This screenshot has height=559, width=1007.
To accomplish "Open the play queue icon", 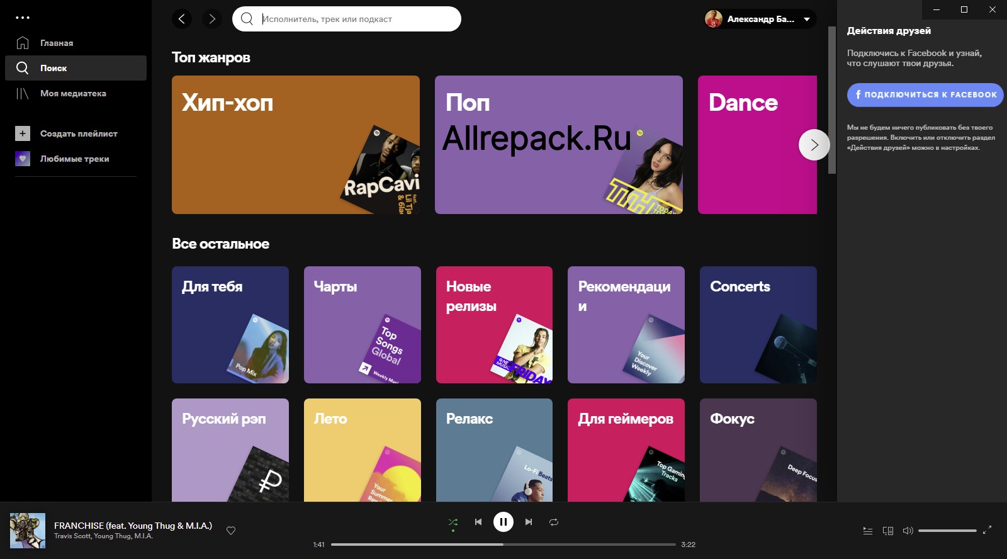I will point(868,531).
